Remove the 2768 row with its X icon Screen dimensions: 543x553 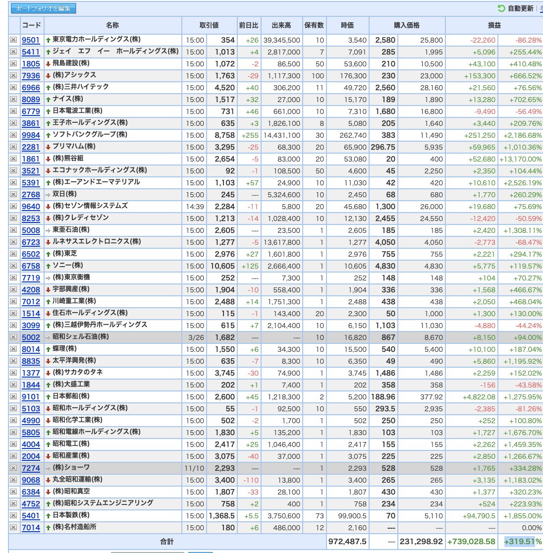(x=13, y=194)
